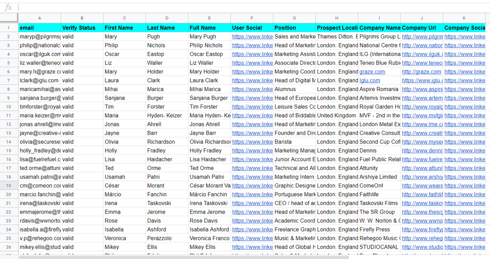Image resolution: width=490 pixels, height=259 pixels.
Task: Select the 'cm@comeon.com' email cell
Action: pyautogui.click(x=40, y=186)
